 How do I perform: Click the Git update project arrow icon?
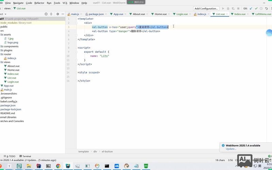coord(251,8)
